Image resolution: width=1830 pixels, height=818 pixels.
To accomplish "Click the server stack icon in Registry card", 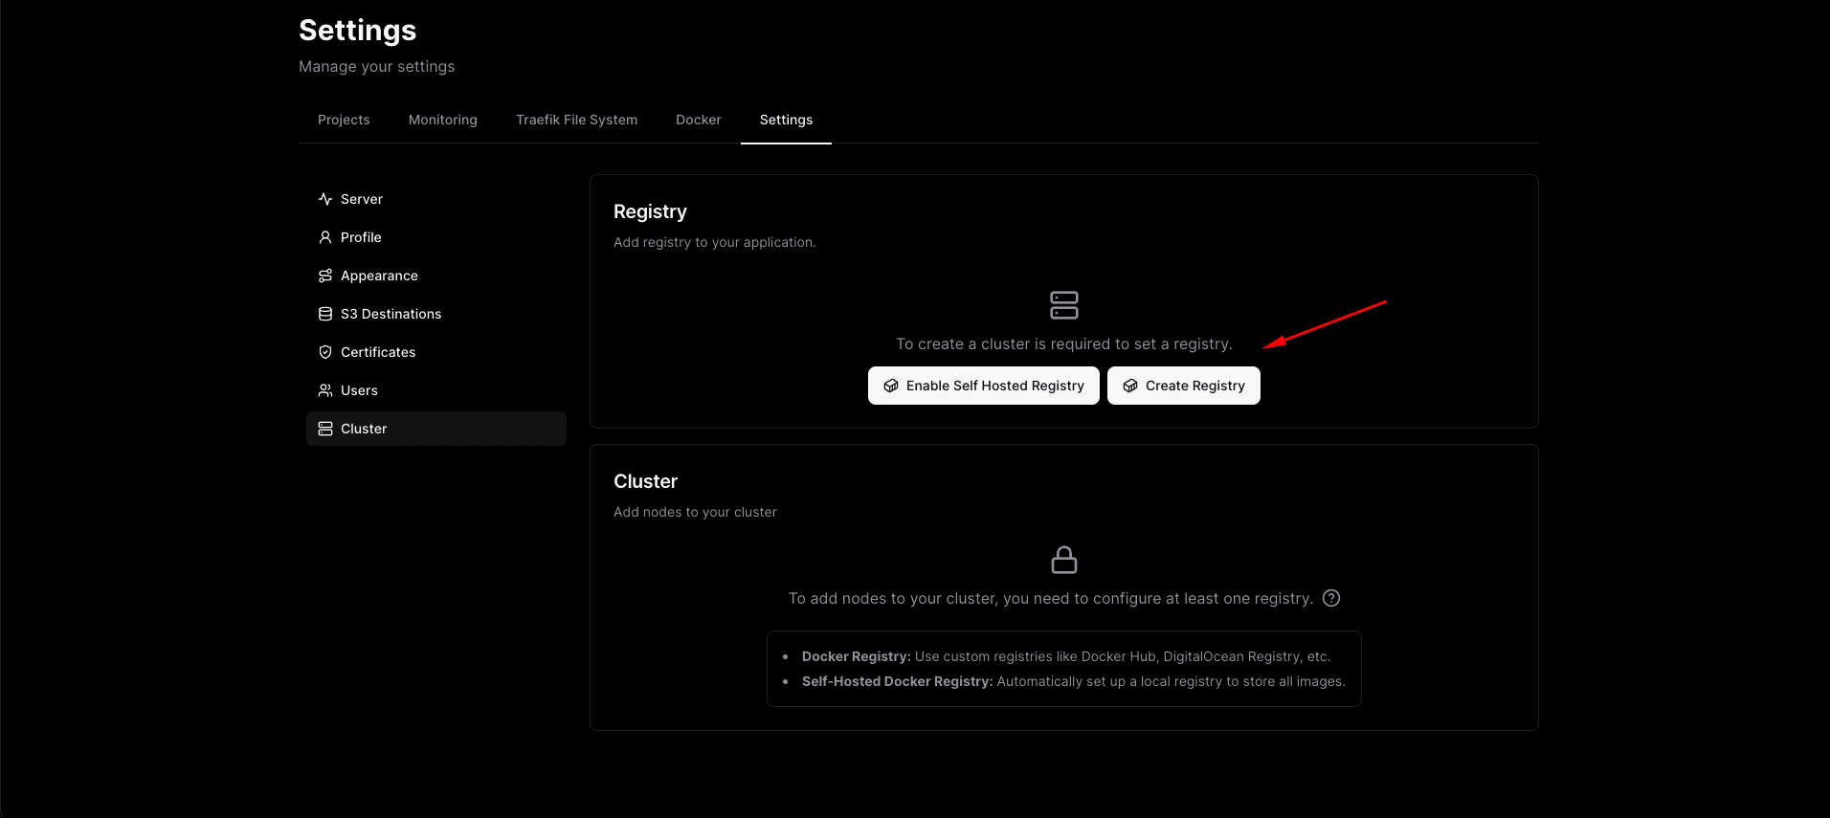I will click(x=1064, y=305).
